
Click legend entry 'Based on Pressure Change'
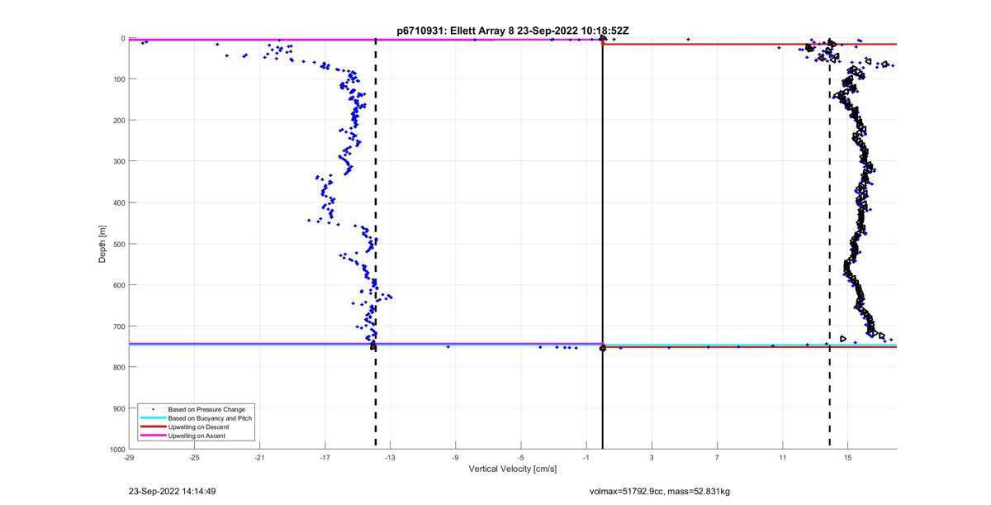[x=206, y=409]
